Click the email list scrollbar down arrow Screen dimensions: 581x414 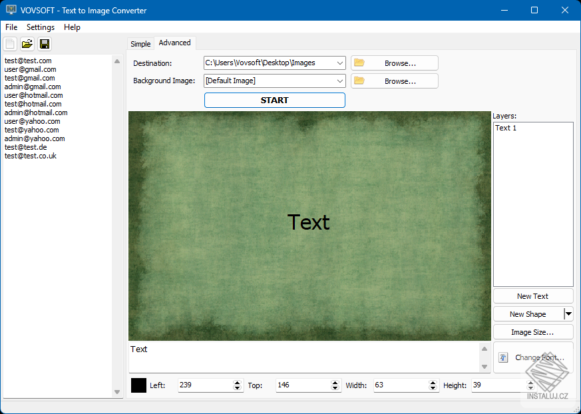pos(117,392)
